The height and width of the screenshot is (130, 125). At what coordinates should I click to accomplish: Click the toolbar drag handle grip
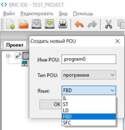pyautogui.click(x=2, y=24)
